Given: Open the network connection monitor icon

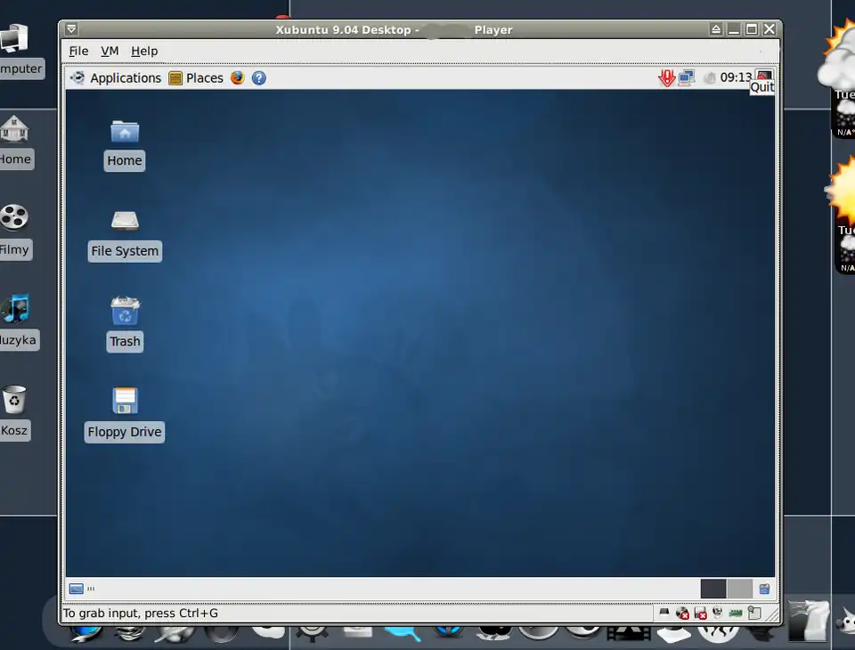Looking at the screenshot, I should (x=686, y=77).
